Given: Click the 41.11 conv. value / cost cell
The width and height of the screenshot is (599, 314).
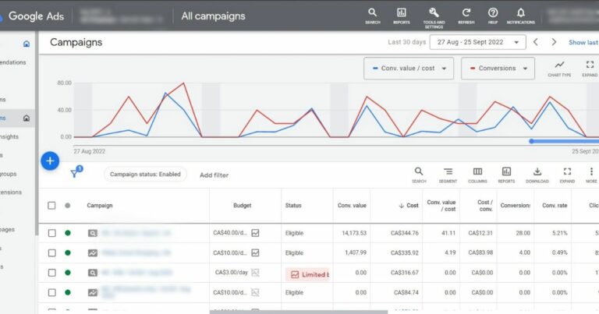Looking at the screenshot, I should [x=448, y=233].
